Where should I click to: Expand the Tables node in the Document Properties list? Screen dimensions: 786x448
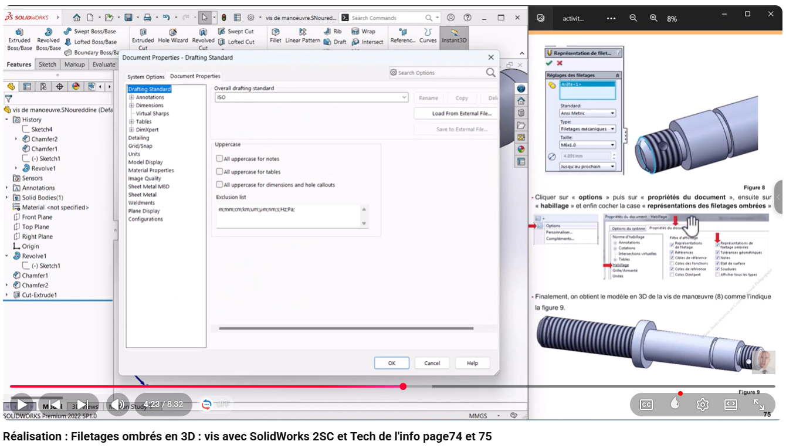(131, 122)
